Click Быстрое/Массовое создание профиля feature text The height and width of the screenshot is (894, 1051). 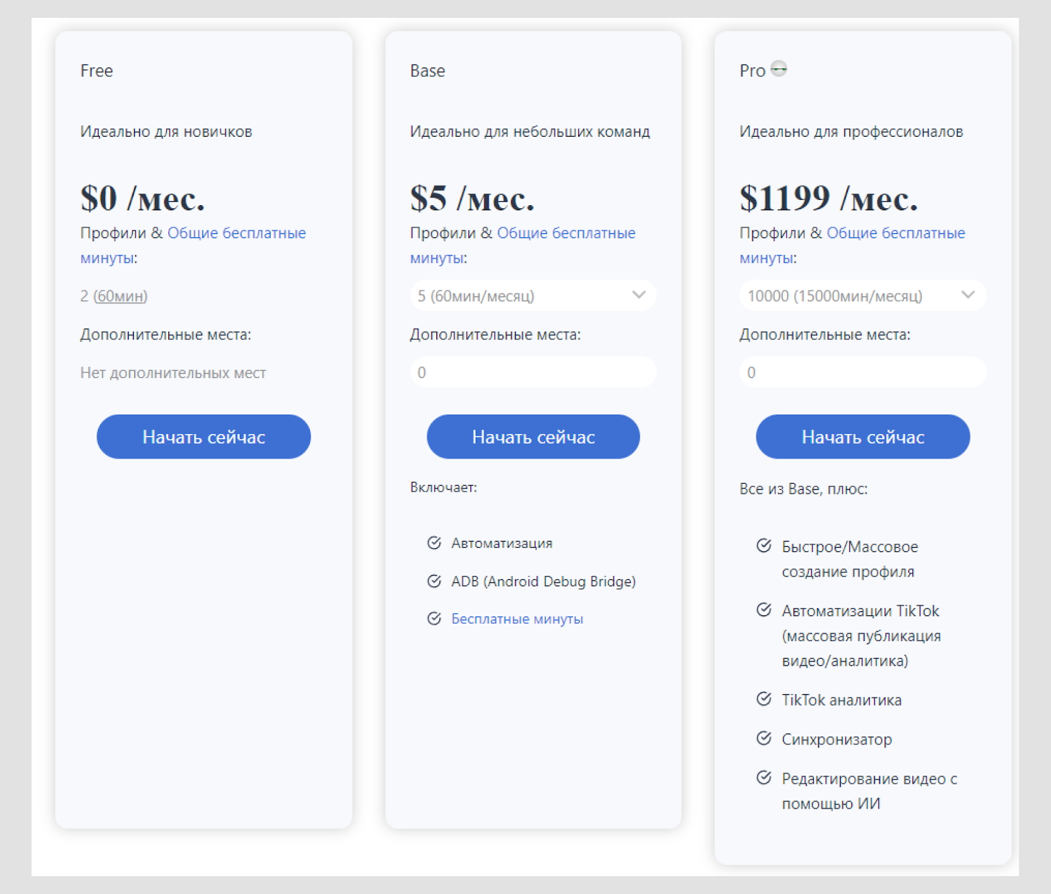coord(850,559)
